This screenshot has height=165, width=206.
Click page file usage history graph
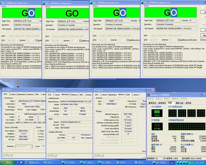187,126
